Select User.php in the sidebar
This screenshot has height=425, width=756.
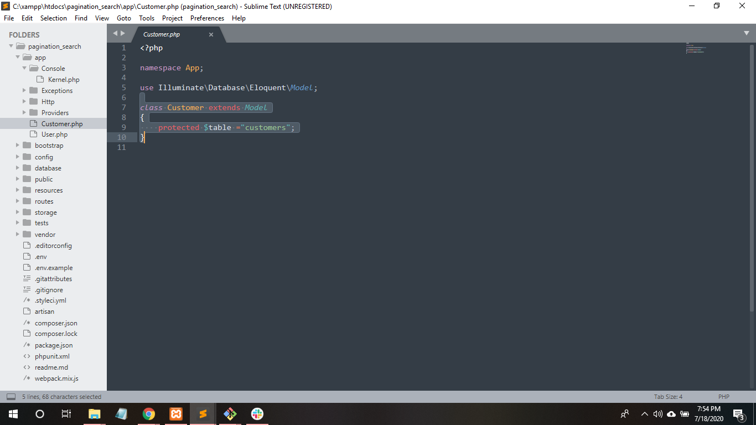click(54, 134)
